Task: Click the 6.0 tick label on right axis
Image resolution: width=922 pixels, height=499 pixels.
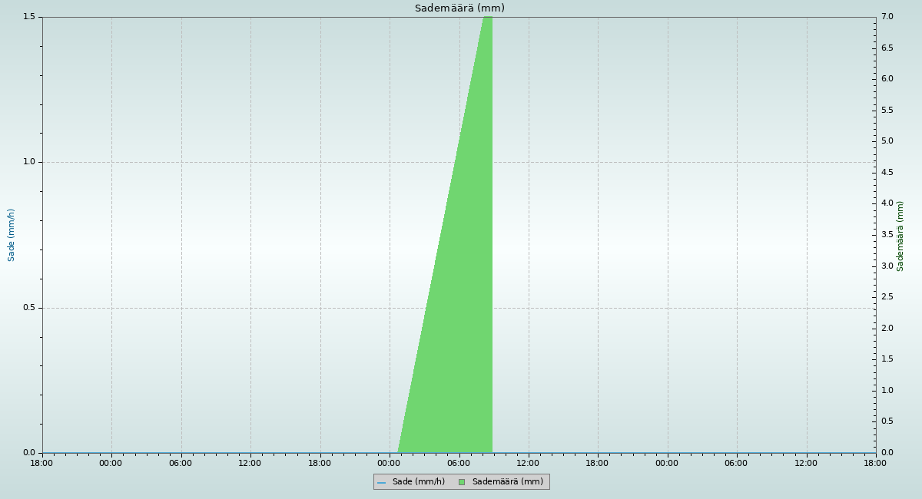Action: click(887, 79)
